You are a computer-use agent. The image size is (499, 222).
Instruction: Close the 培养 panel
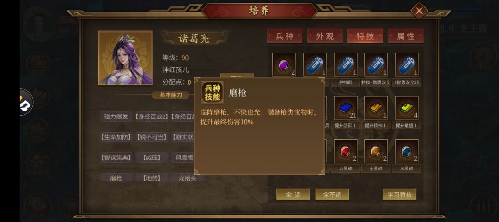pyautogui.click(x=419, y=11)
